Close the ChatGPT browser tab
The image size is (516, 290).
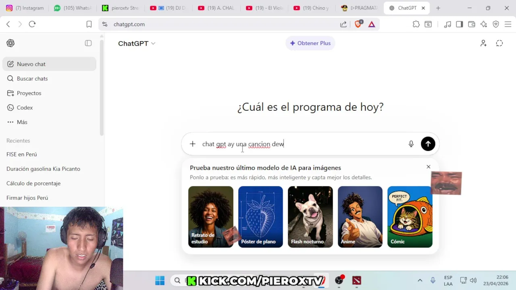point(423,8)
